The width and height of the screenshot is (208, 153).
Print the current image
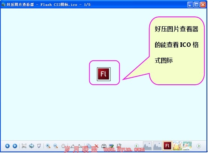click(104, 146)
